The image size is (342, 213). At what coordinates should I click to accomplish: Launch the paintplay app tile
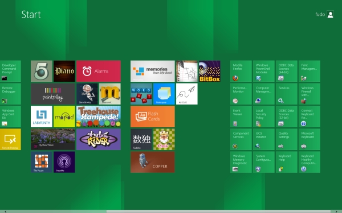point(53,94)
